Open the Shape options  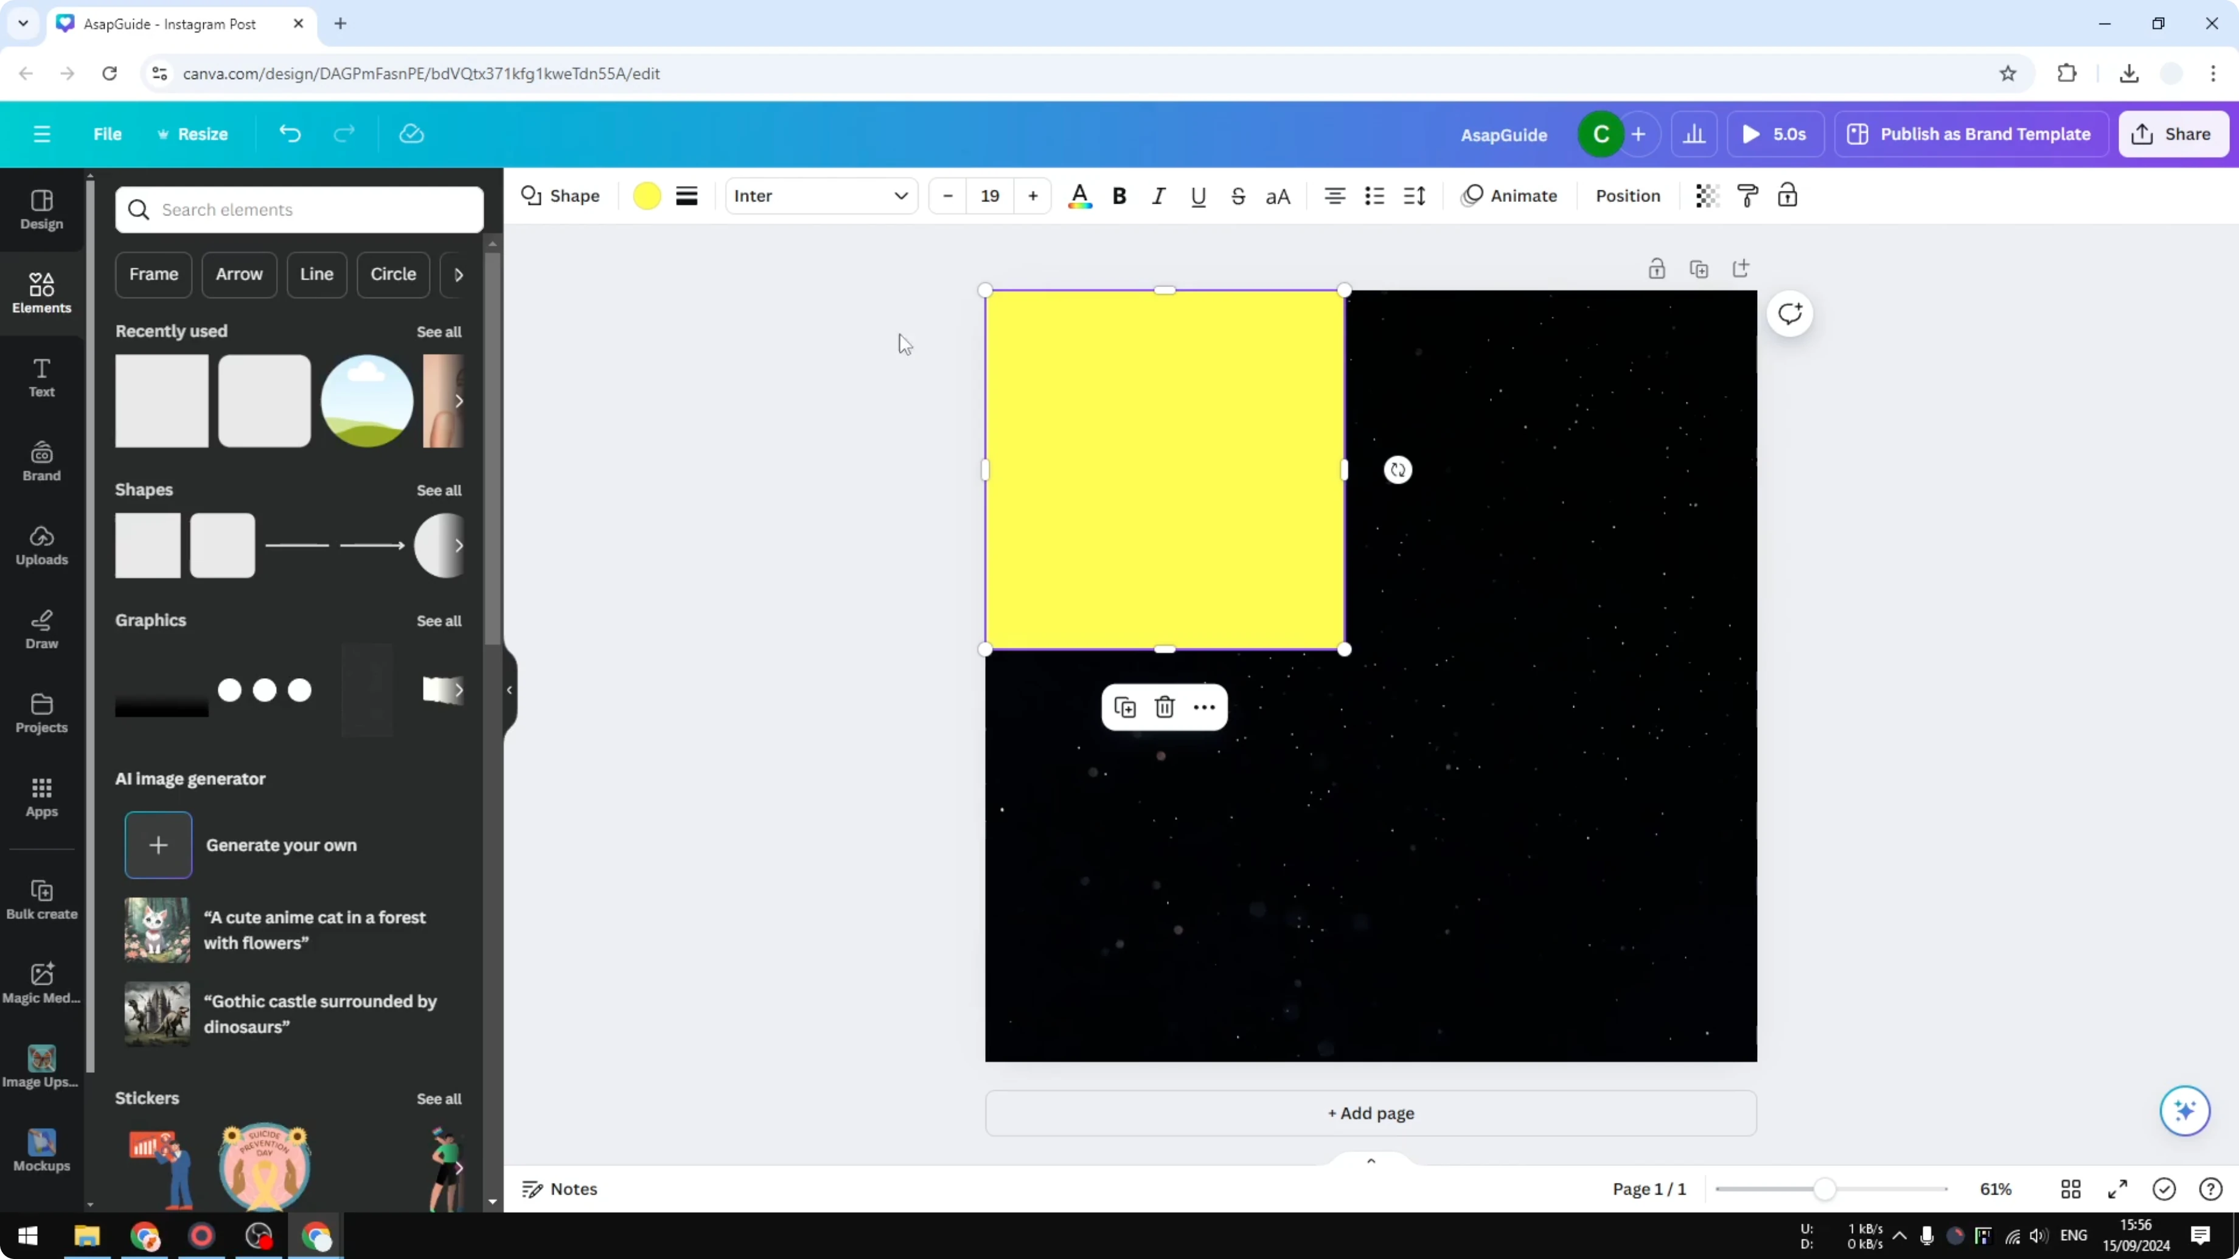(x=560, y=195)
